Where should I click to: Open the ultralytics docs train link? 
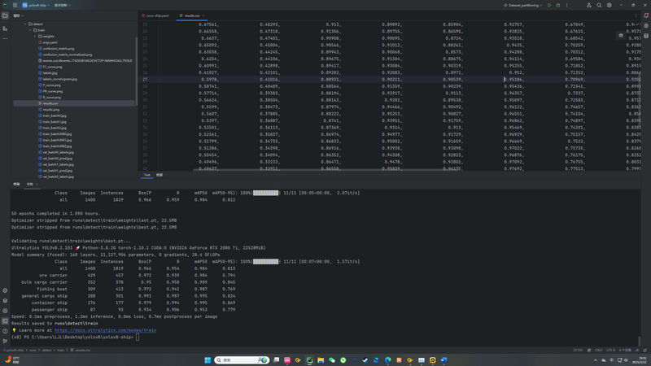pos(106,330)
